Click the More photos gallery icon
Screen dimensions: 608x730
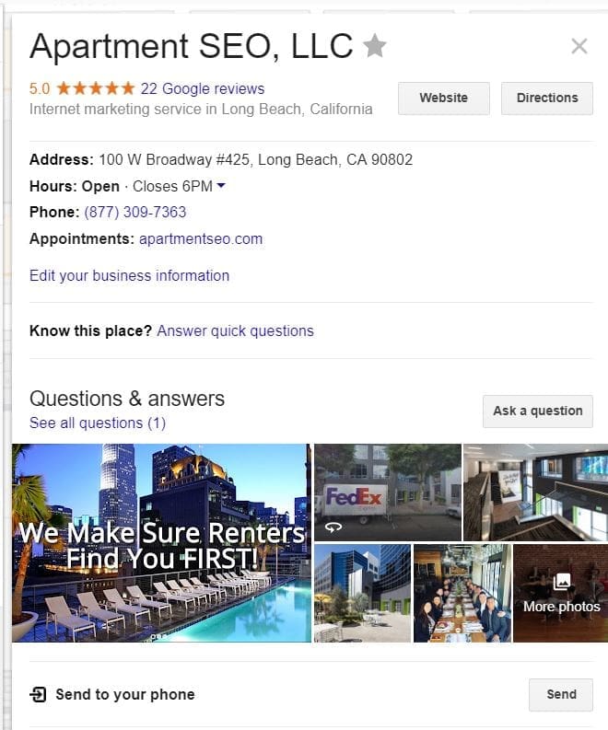click(x=562, y=582)
